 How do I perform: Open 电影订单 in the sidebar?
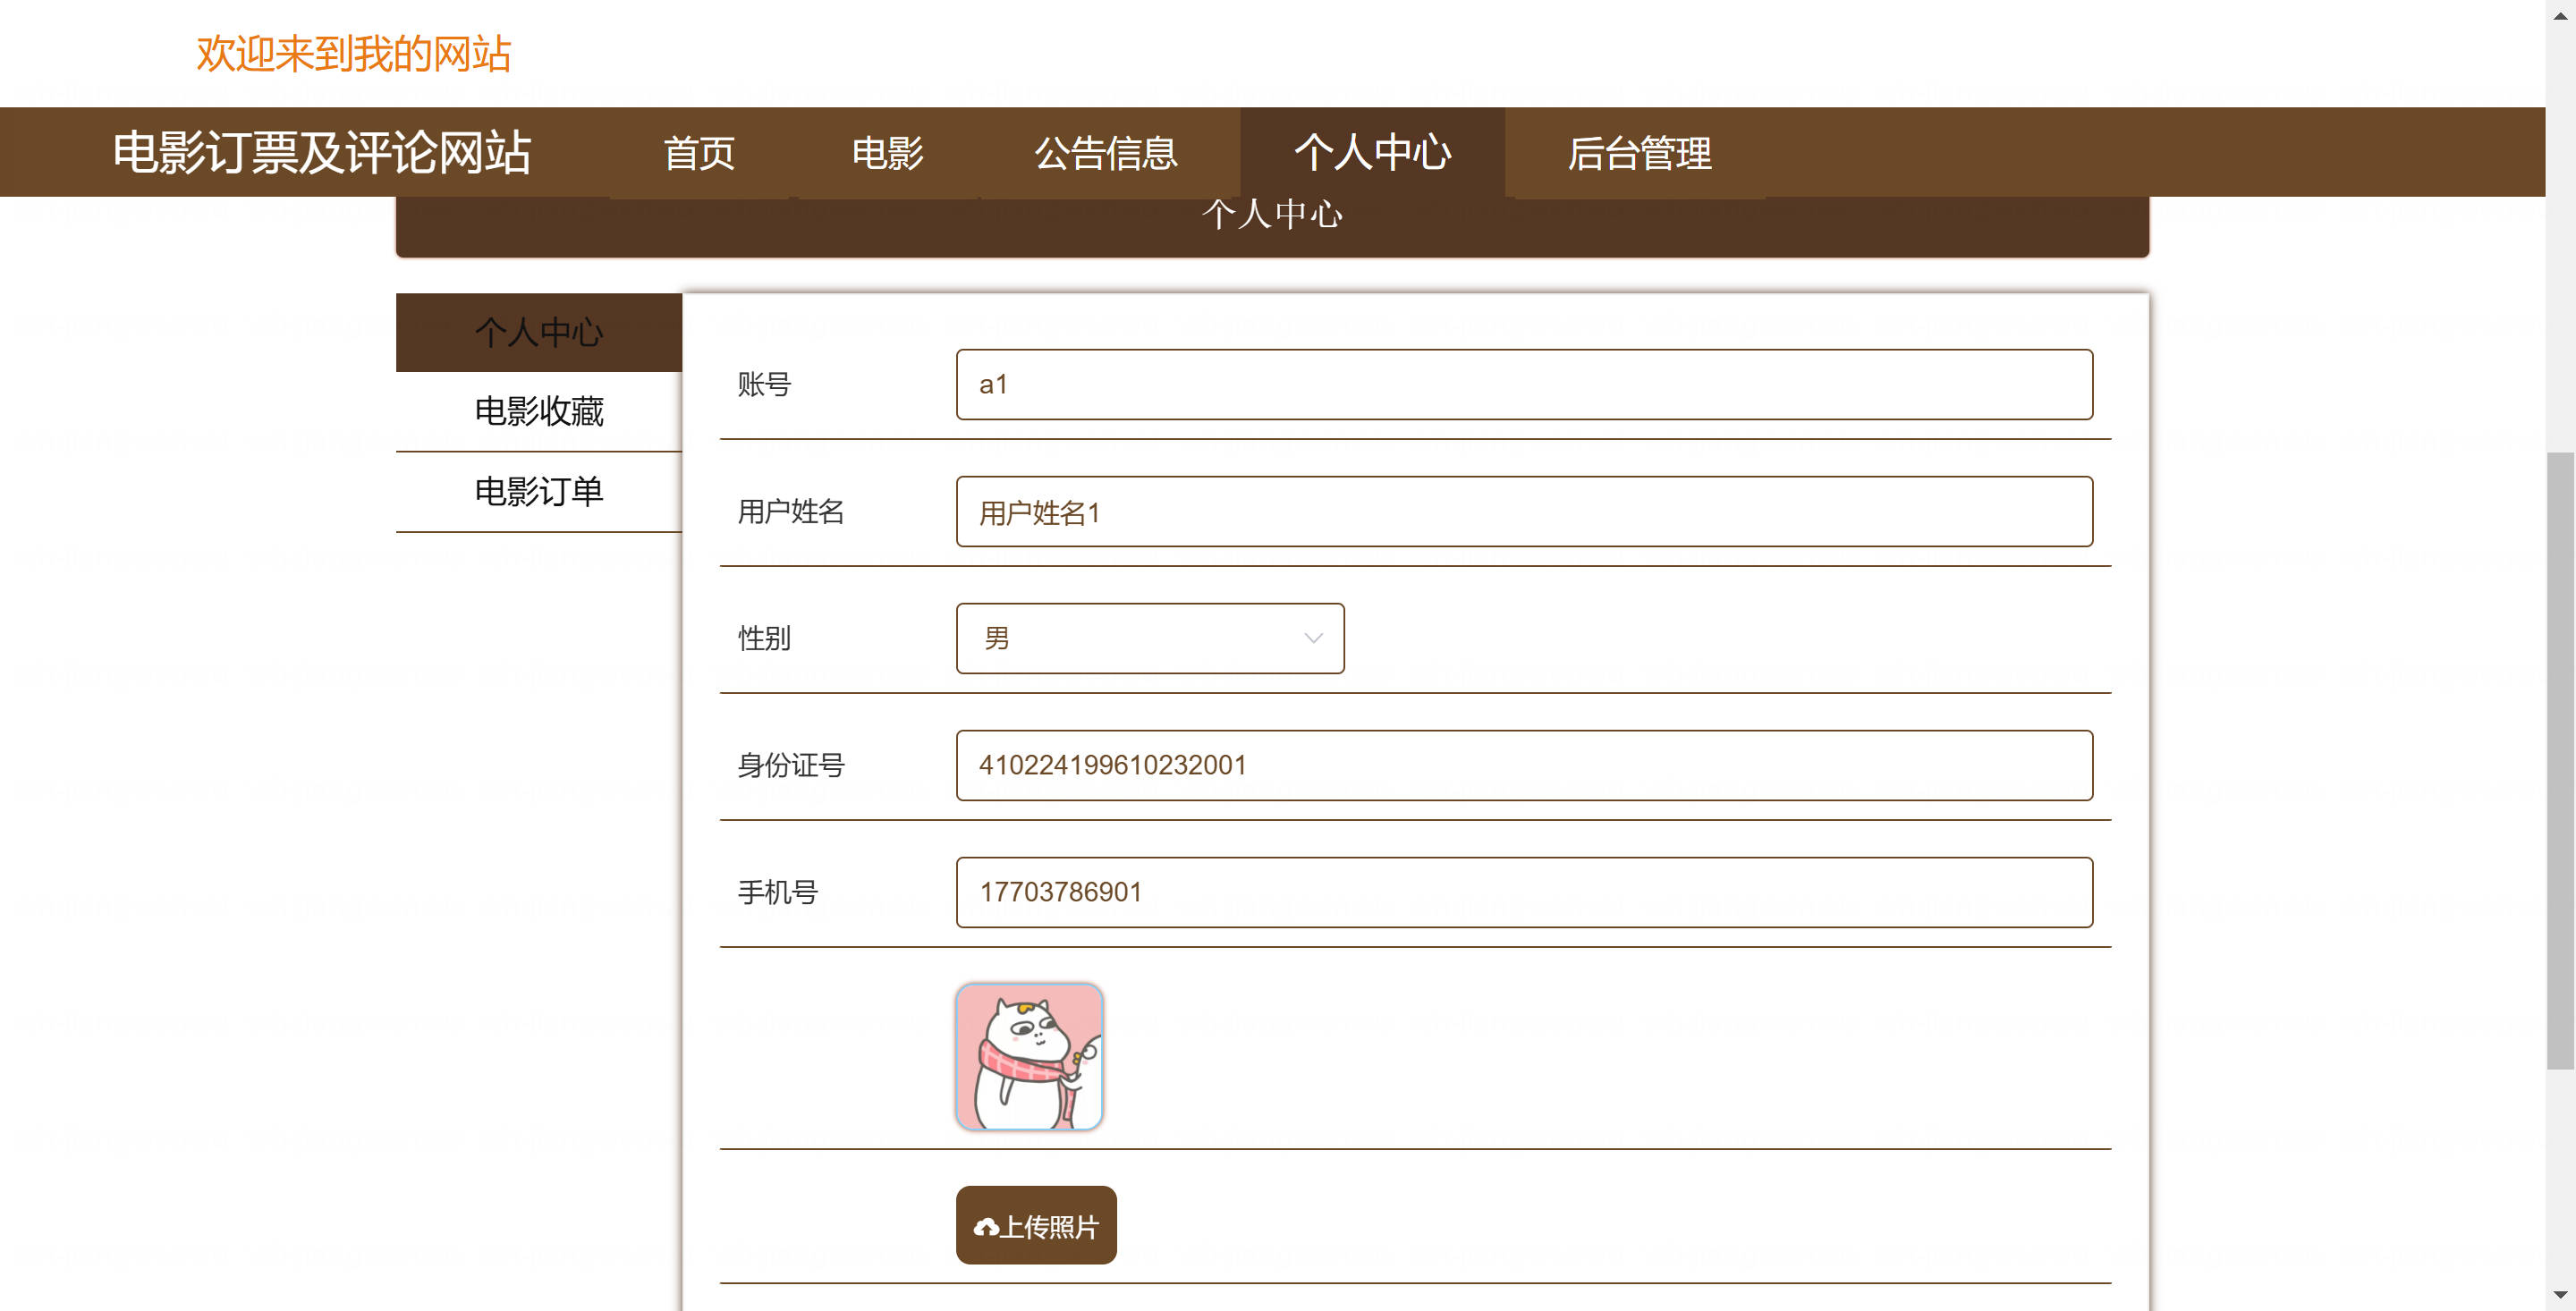click(x=539, y=491)
